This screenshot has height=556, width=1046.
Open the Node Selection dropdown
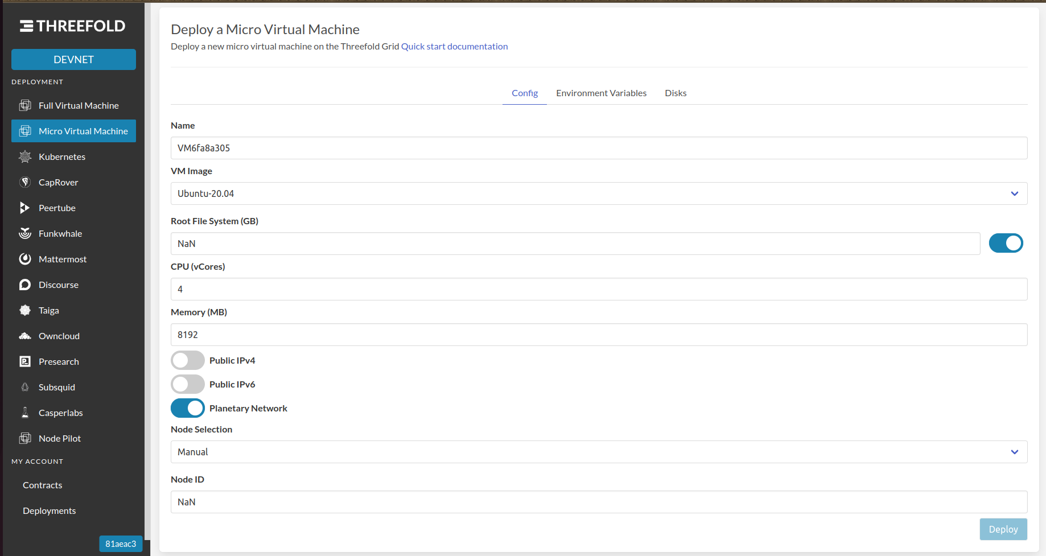coord(599,452)
